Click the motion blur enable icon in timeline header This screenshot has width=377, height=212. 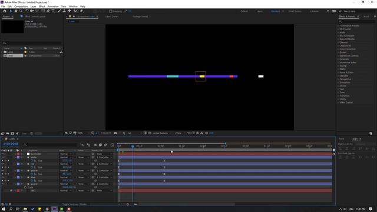[105, 145]
